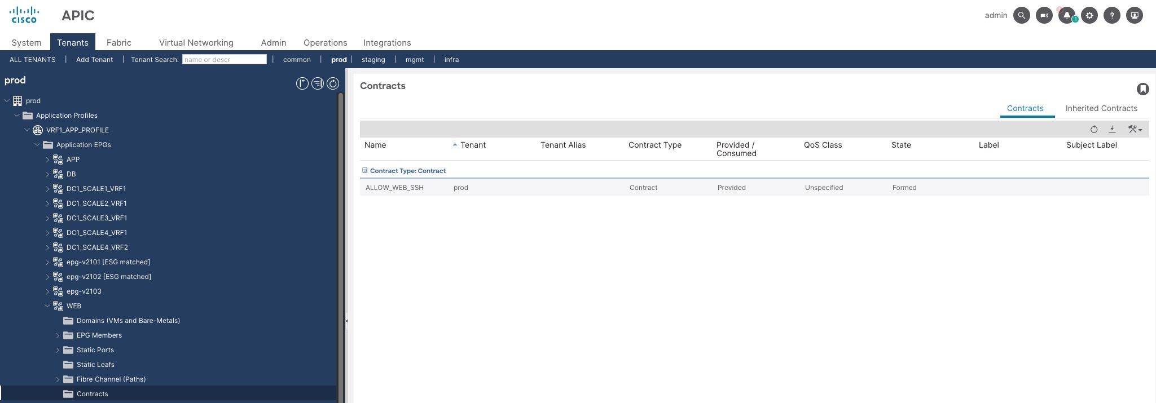Open the tools wrench dropdown in table toolbar
Screen dimensions: 1156x403
click(x=1135, y=130)
